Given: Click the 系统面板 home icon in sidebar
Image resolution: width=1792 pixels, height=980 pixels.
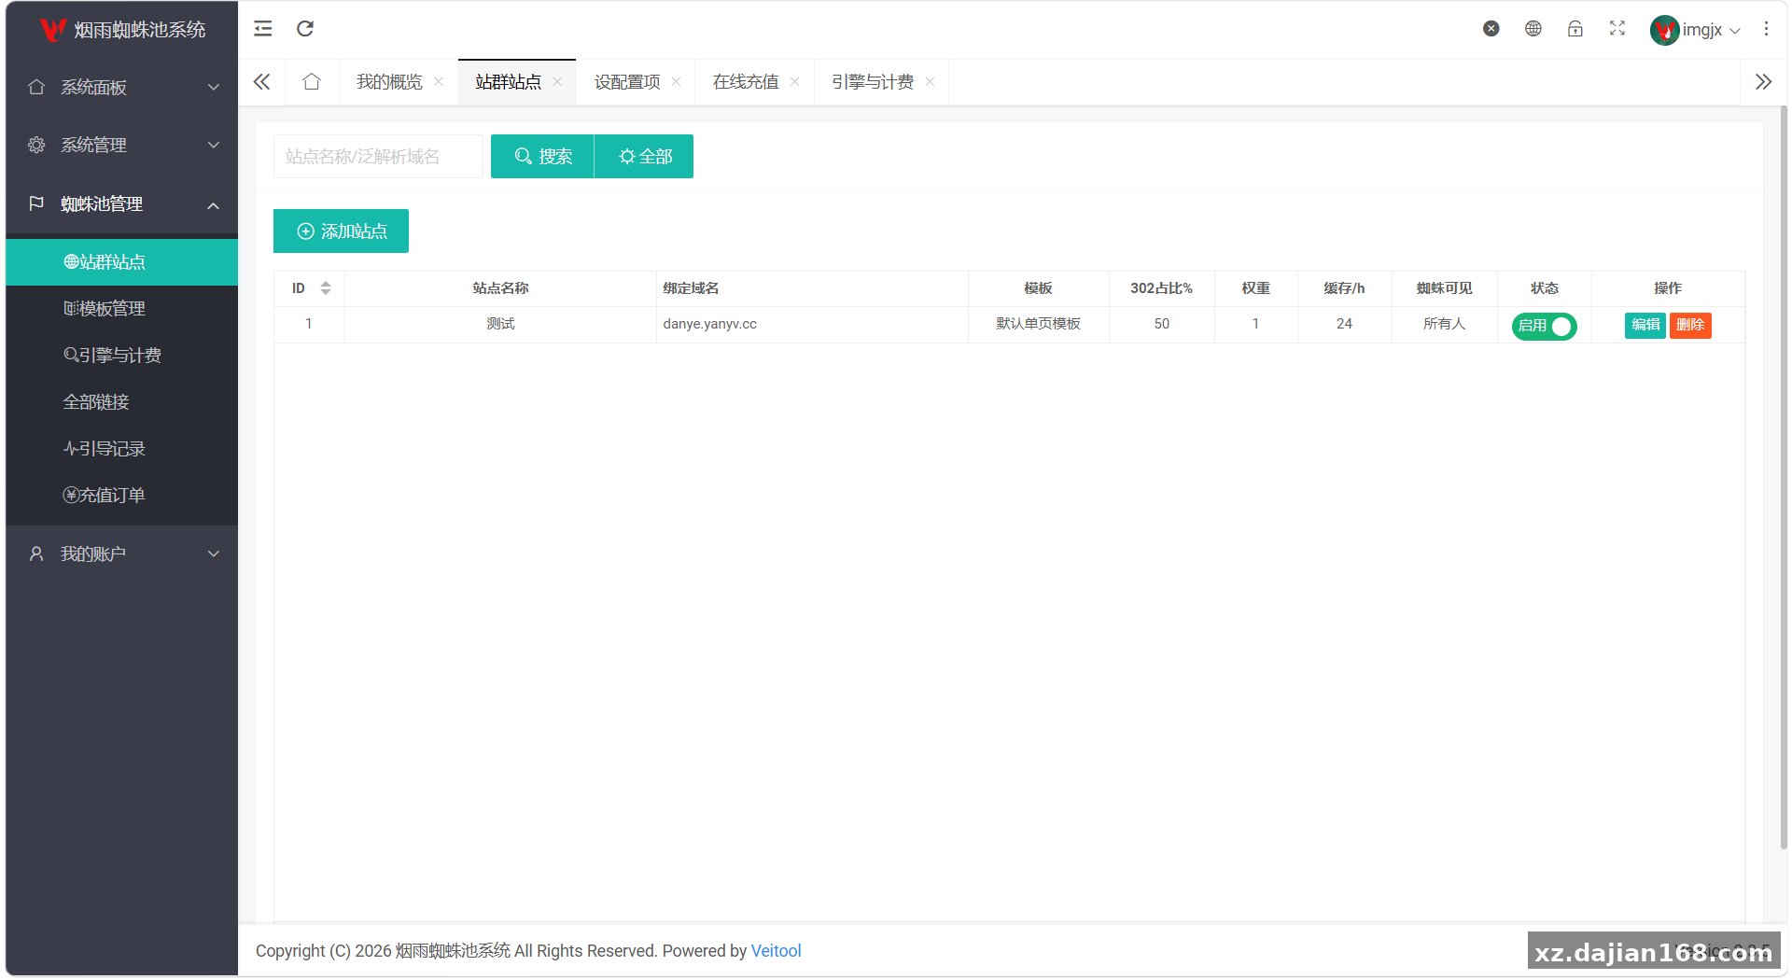Looking at the screenshot, I should pyautogui.click(x=36, y=87).
